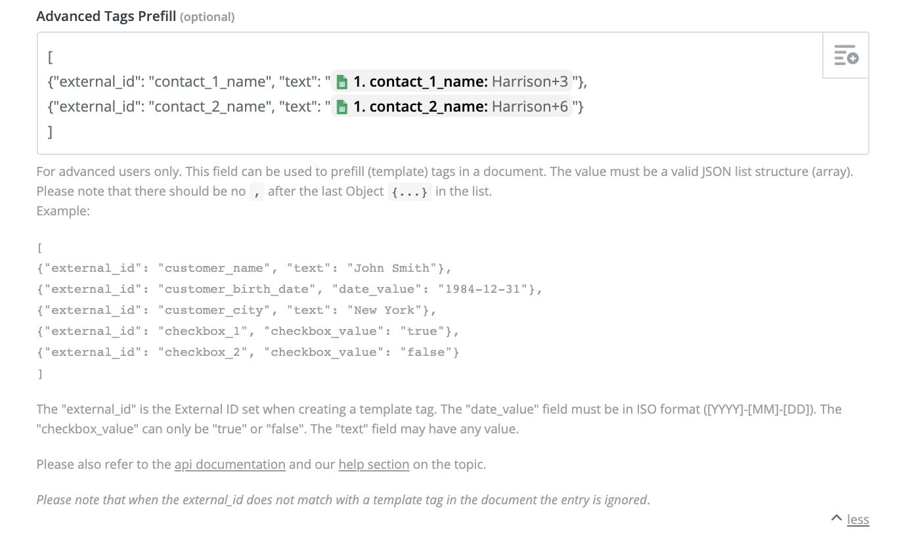Click the customer_birth_date example code line

click(x=290, y=289)
